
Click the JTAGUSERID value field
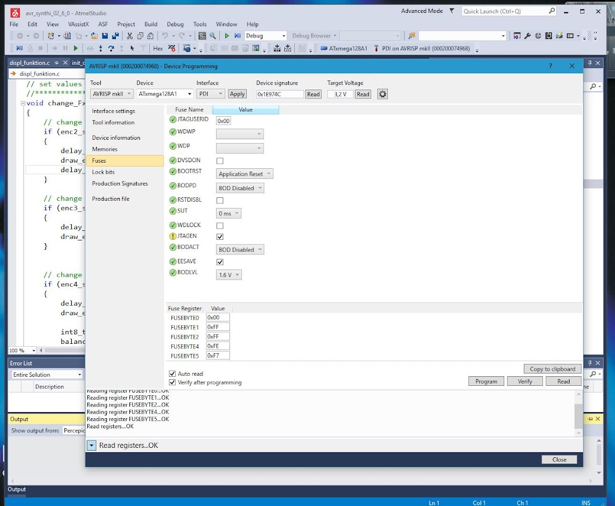223,121
